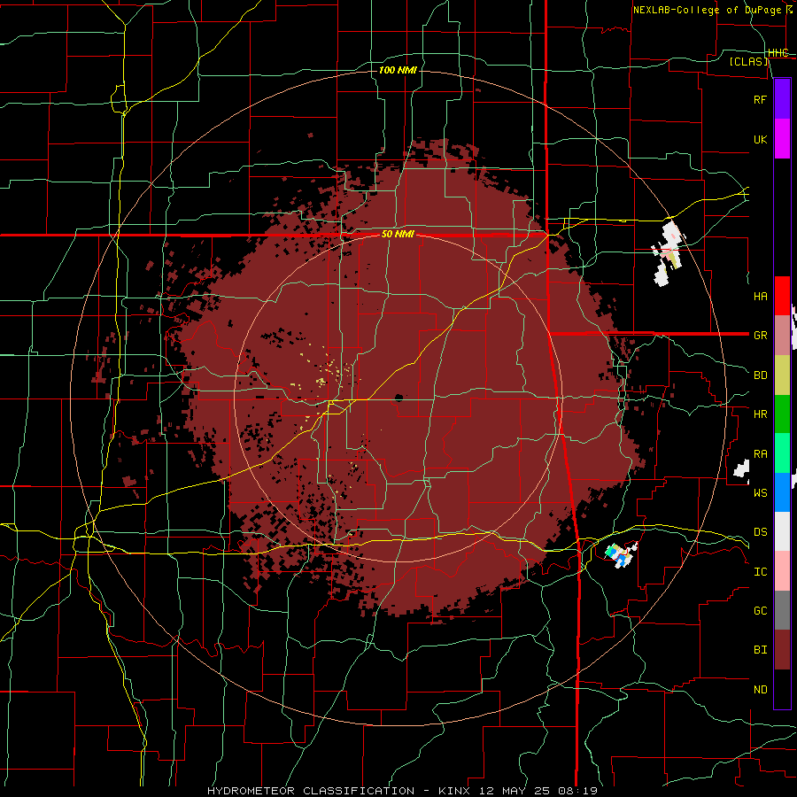Viewport: 797px width, 797px height.
Task: Click the HA legend label
Action: click(760, 296)
